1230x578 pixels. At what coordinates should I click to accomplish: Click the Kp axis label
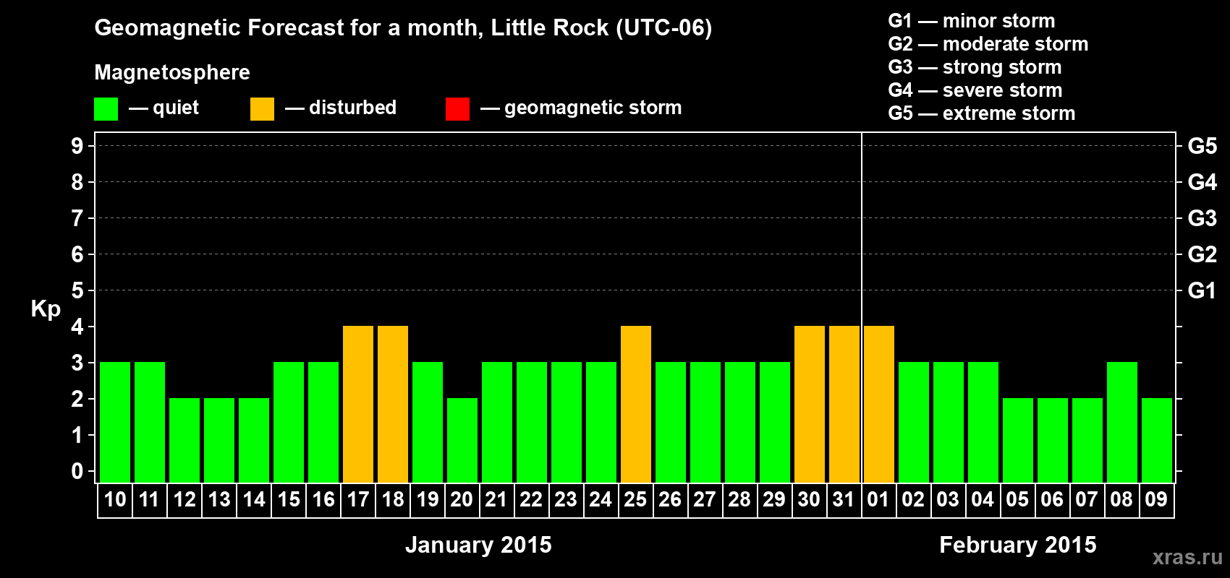(46, 309)
